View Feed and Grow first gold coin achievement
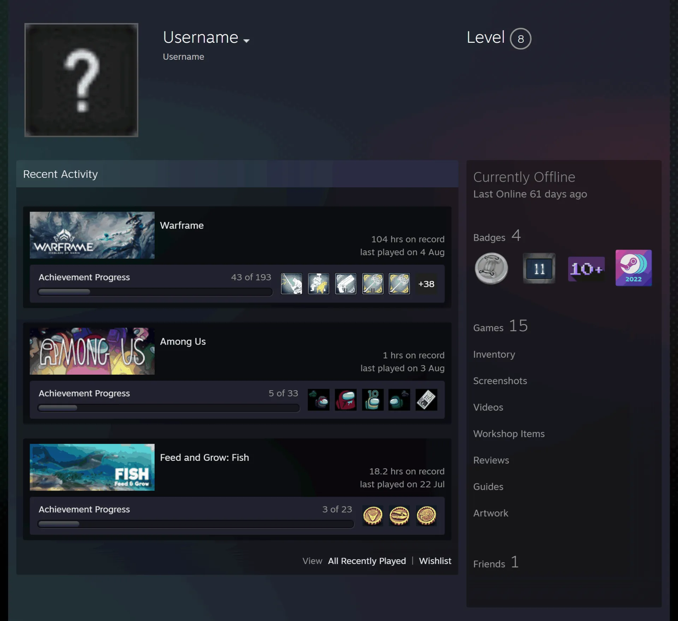Viewport: 678px width, 621px height. tap(373, 516)
